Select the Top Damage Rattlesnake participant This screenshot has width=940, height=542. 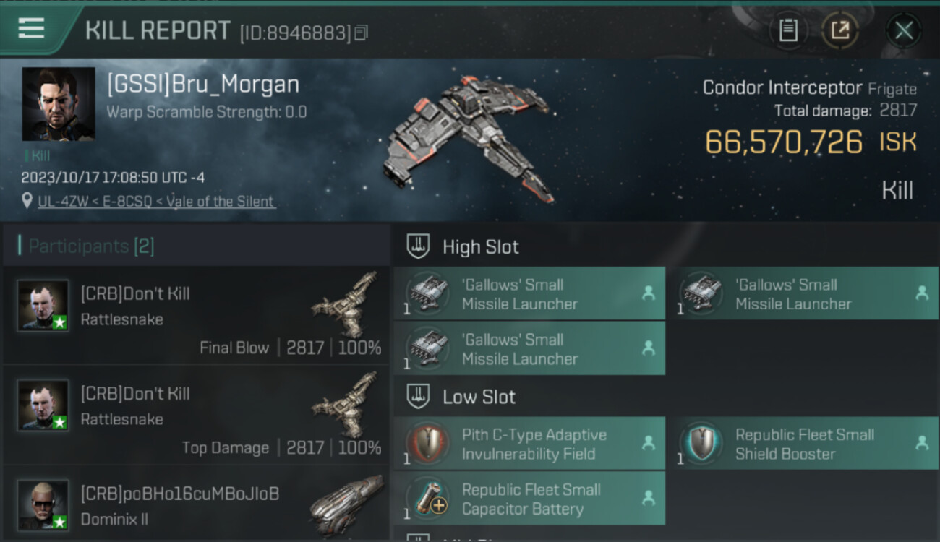[x=197, y=416]
